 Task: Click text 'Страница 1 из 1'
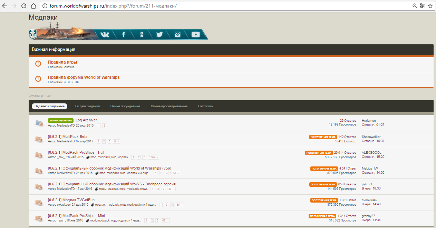(x=40, y=96)
